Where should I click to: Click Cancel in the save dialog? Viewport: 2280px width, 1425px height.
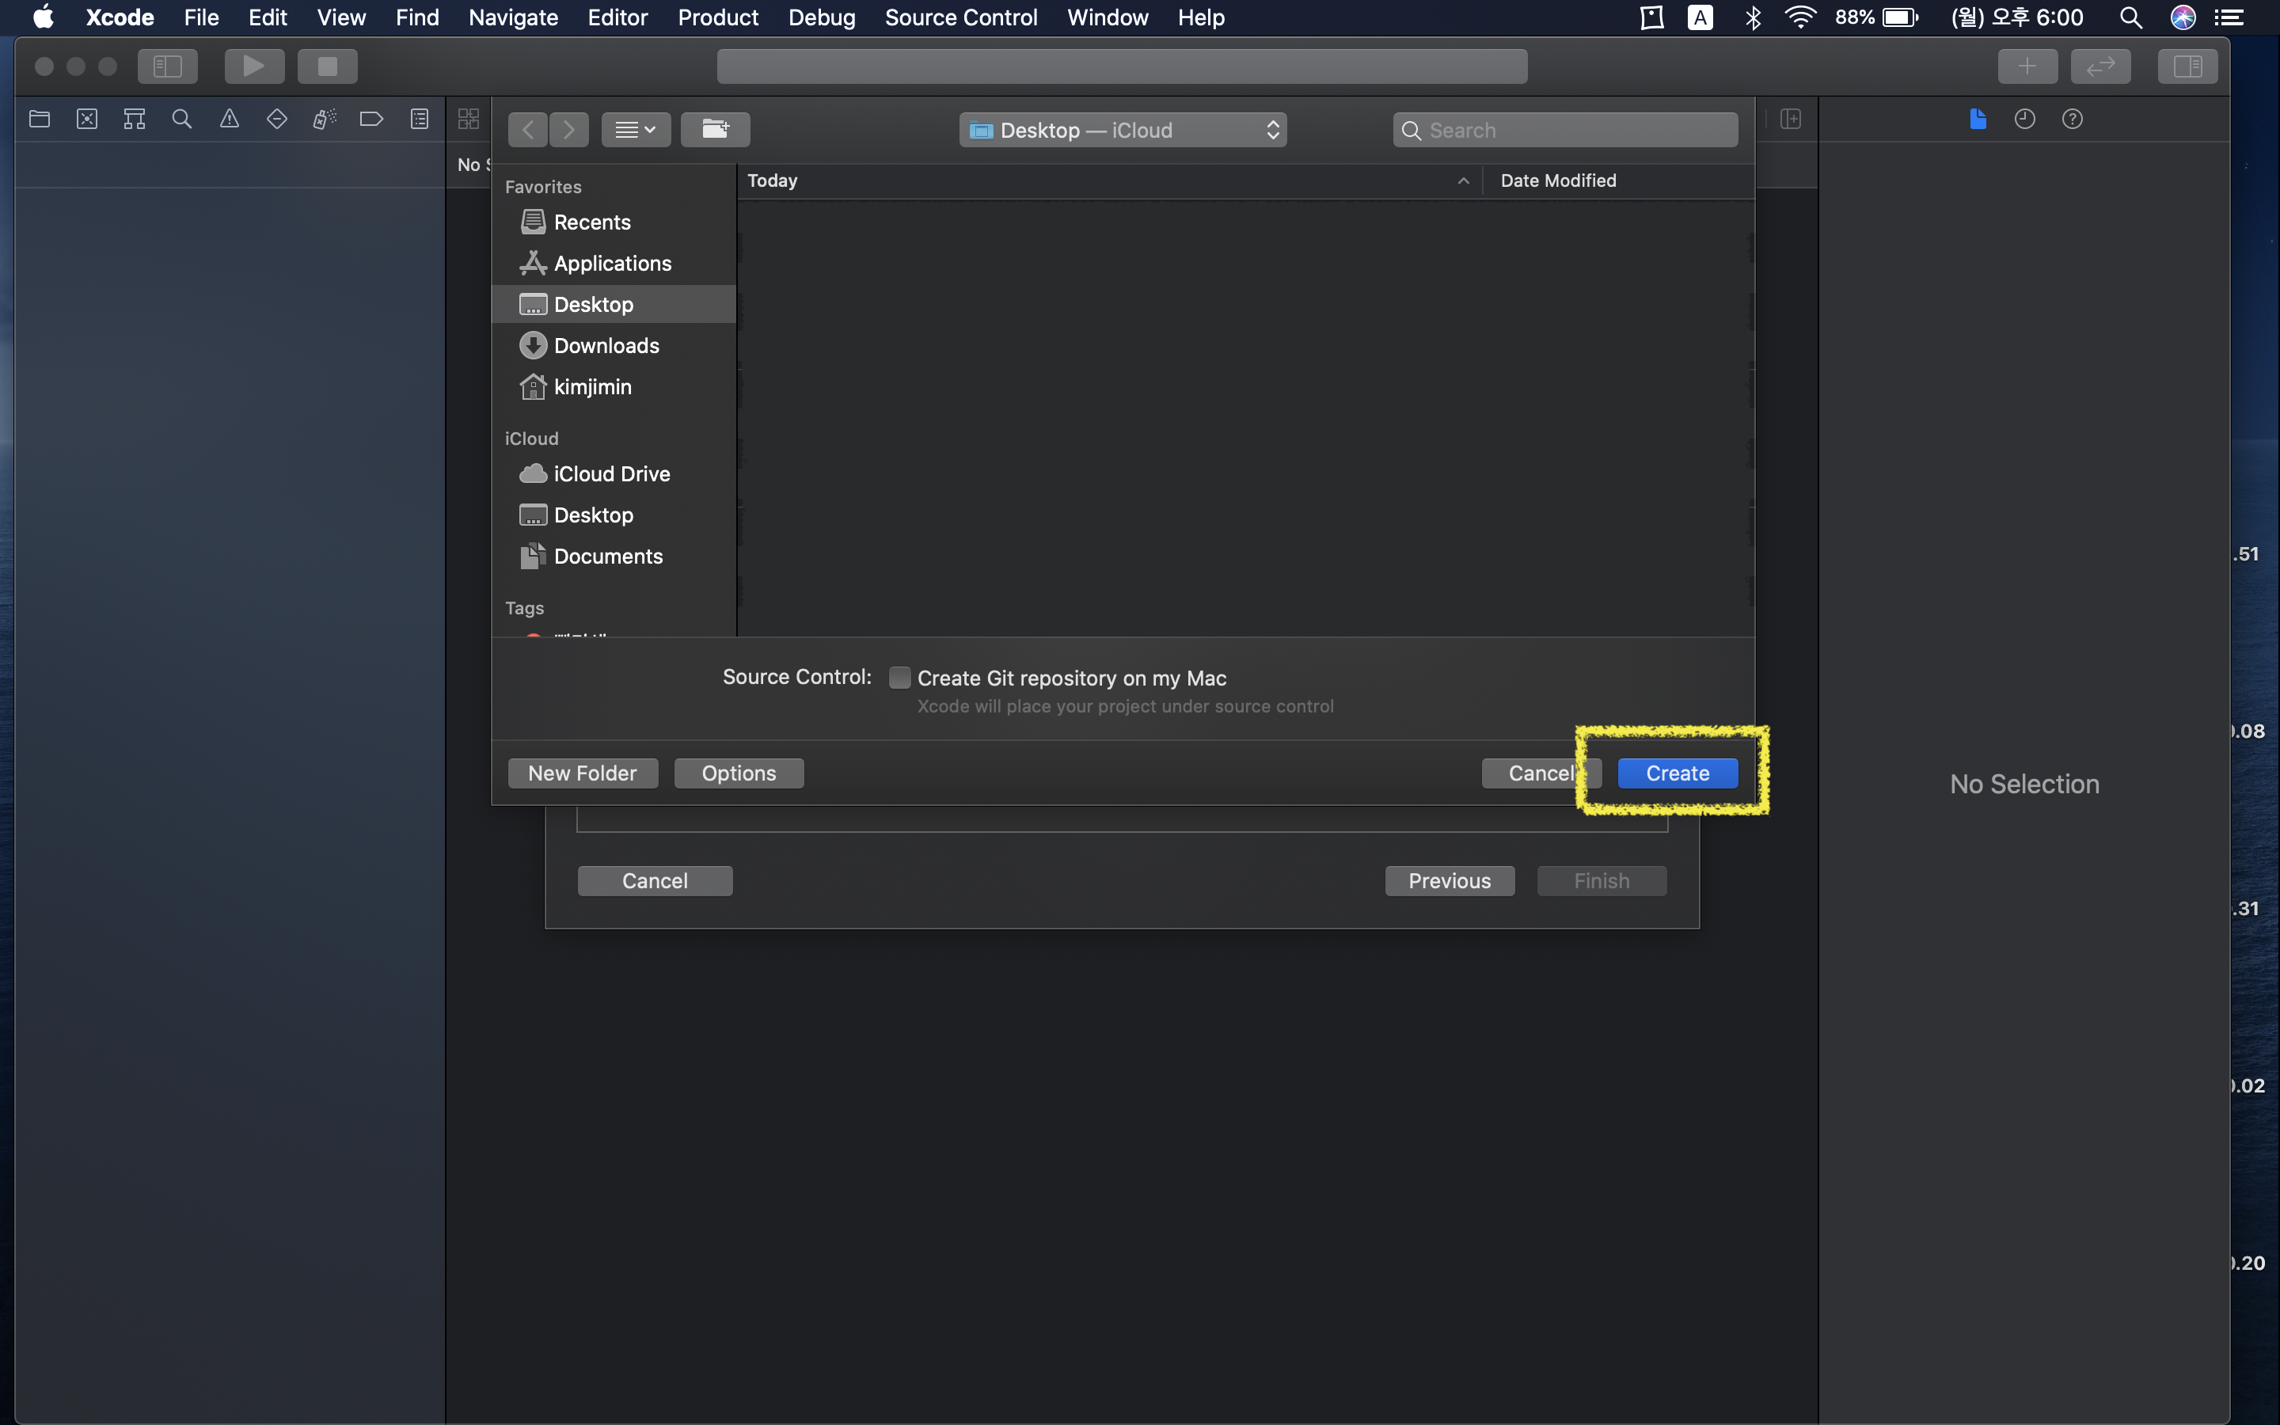point(1541,773)
